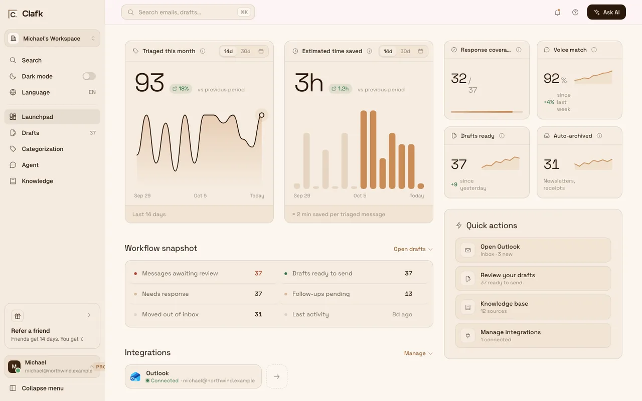The width and height of the screenshot is (642, 401).
Task: Expand the Michael's Workspace switcher
Action: coord(52,39)
